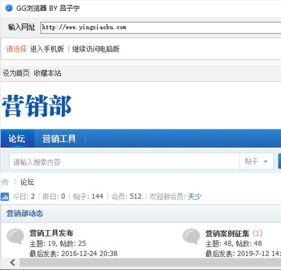Viewport: 281px width, 270px height.
Task: Click last post time 2016-12-24 20:38
Action: pos(89,254)
